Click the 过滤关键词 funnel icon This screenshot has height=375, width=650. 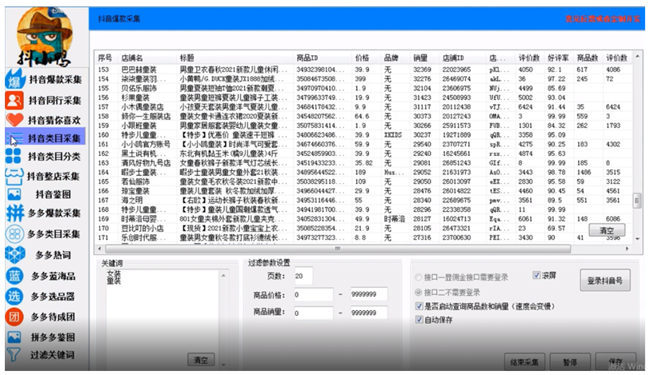14,354
